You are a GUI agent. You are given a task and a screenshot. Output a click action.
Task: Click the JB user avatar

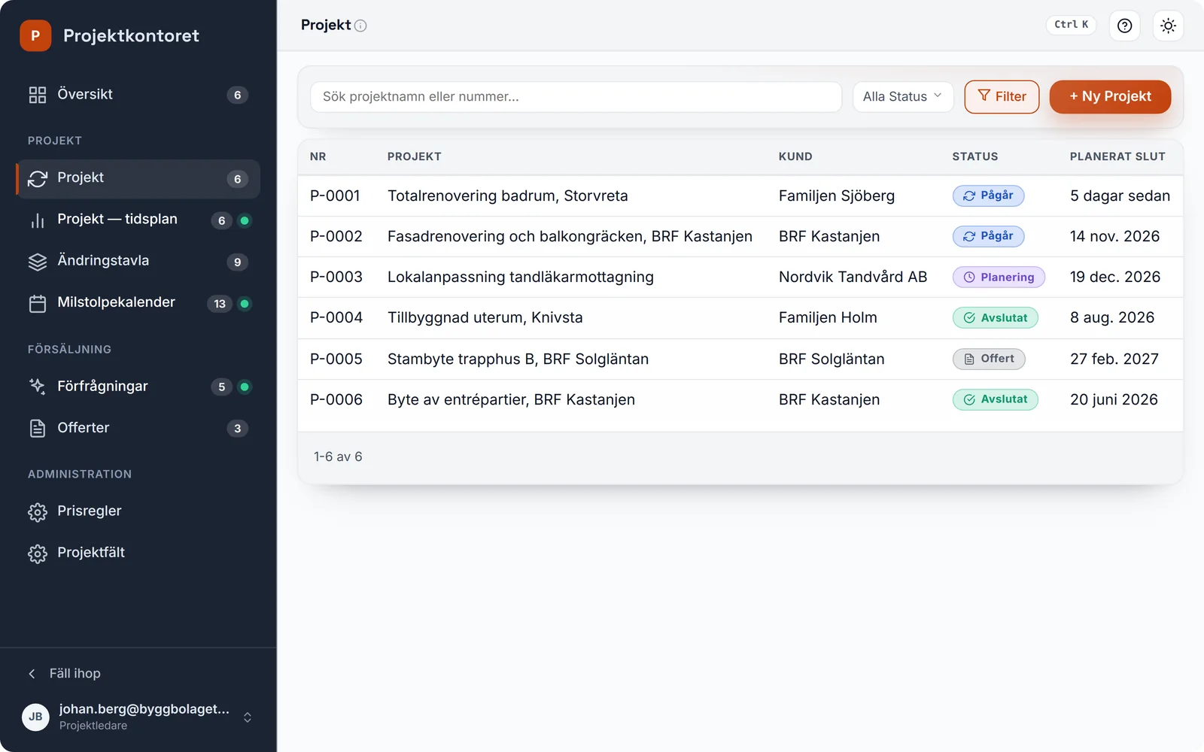(x=35, y=717)
